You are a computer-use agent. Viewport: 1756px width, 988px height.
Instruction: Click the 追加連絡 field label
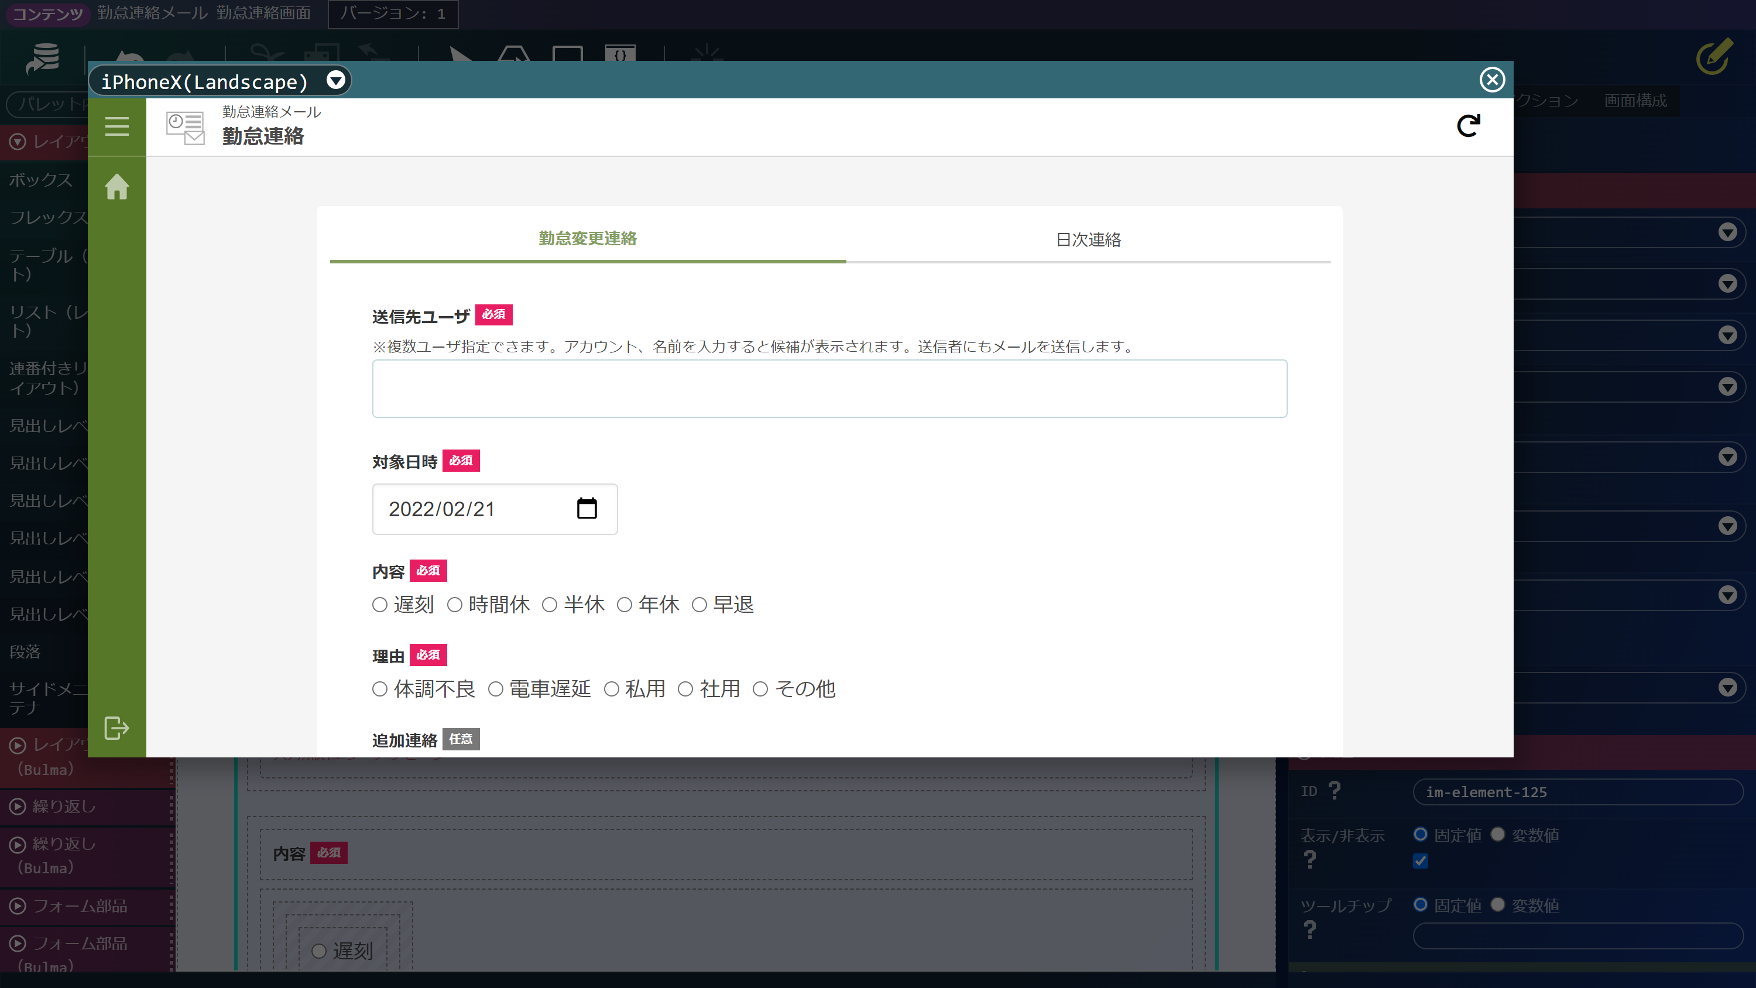point(405,739)
